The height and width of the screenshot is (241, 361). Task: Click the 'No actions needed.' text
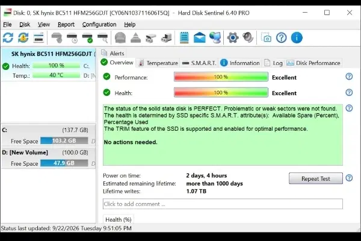pos(131,142)
